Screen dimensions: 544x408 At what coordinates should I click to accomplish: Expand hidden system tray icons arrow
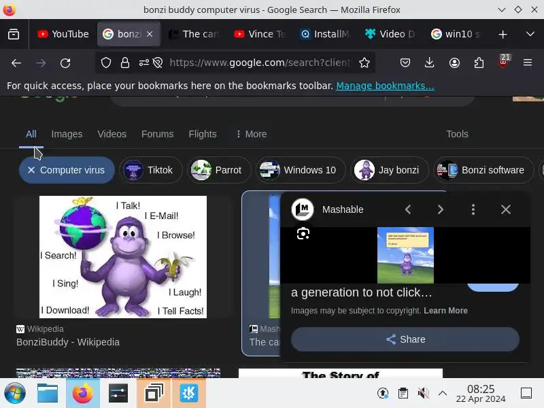[x=443, y=393]
